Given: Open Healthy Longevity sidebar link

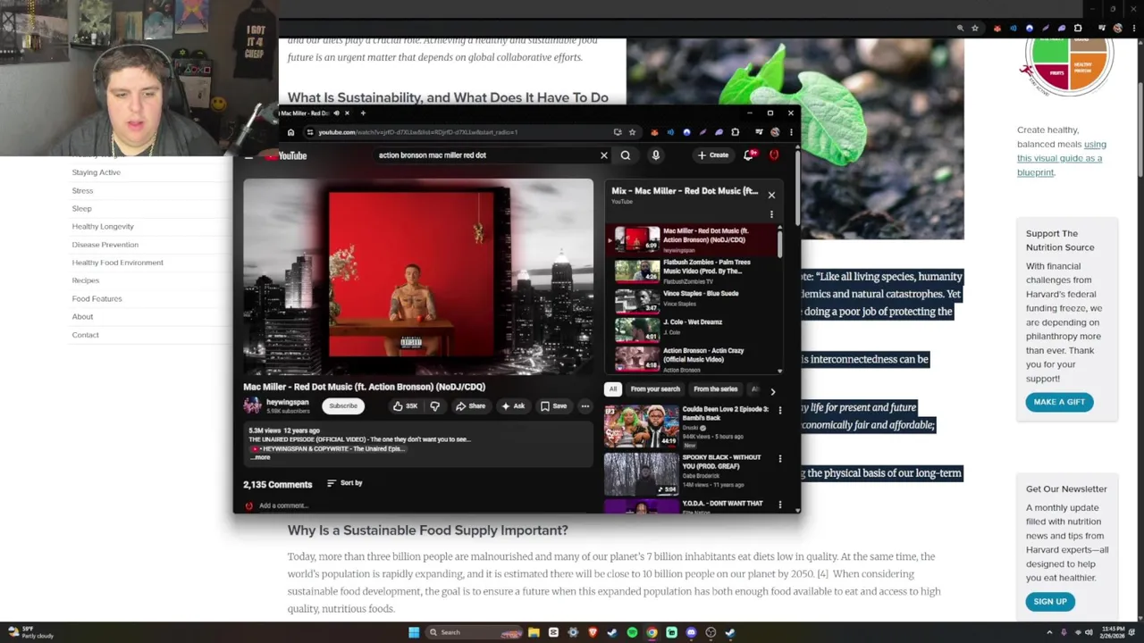Looking at the screenshot, I should [x=103, y=227].
